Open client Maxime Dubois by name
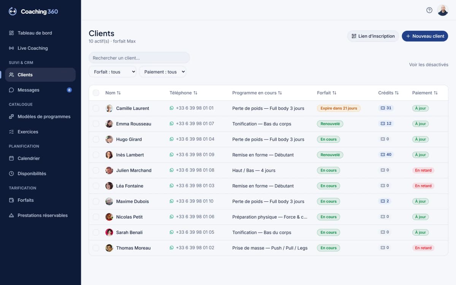Screen dimensions: 456x285 pyautogui.click(x=133, y=201)
